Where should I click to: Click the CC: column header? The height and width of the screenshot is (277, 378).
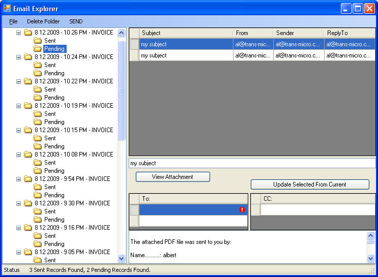[x=318, y=199]
